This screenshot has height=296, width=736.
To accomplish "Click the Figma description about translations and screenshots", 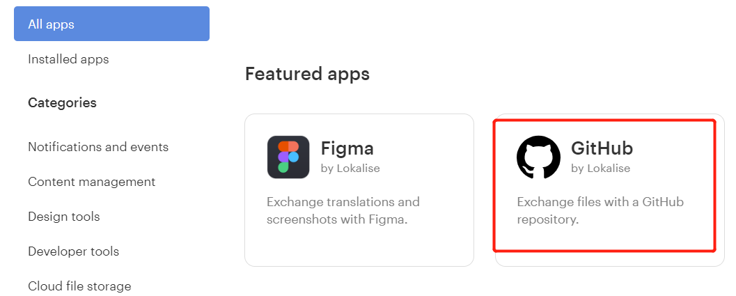I will (343, 210).
